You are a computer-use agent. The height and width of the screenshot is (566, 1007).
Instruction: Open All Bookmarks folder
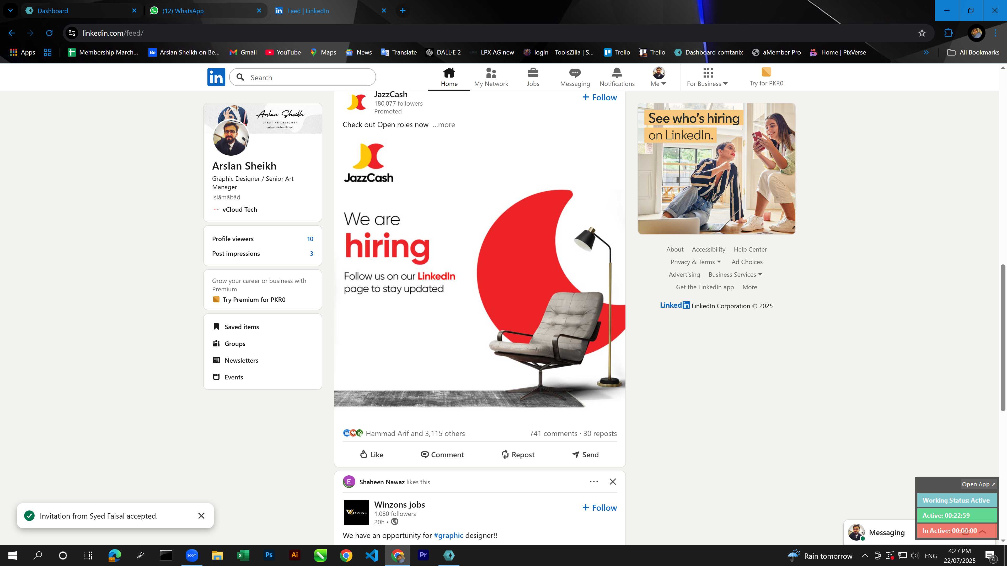973,52
